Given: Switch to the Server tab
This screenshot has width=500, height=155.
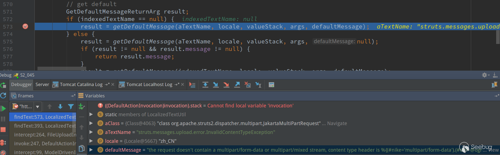Looking at the screenshot, I should point(42,85).
